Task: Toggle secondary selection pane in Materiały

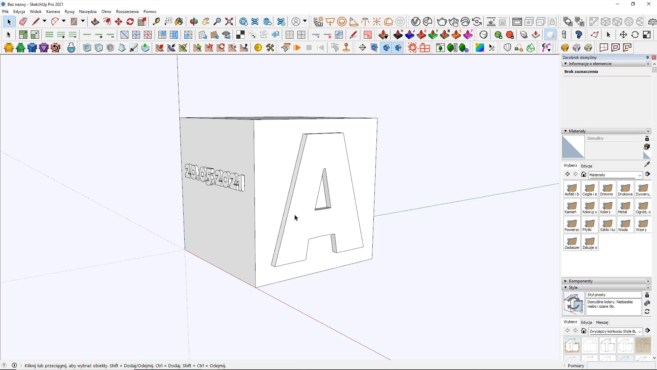Action: [x=647, y=139]
